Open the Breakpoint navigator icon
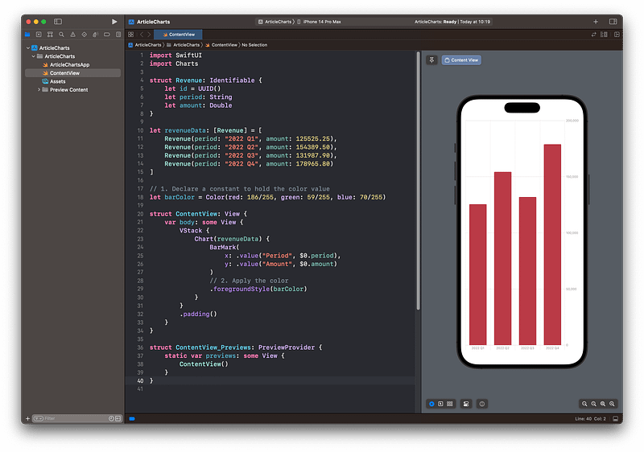 107,35
